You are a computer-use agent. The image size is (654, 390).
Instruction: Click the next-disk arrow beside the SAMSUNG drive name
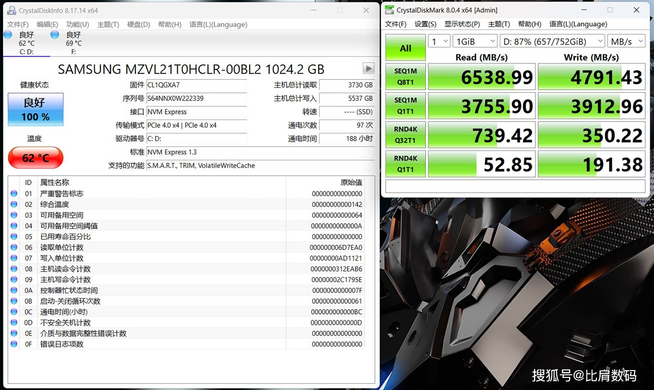point(368,69)
